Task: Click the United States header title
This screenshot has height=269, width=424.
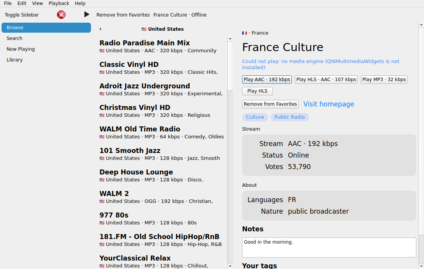Action: coord(166,29)
